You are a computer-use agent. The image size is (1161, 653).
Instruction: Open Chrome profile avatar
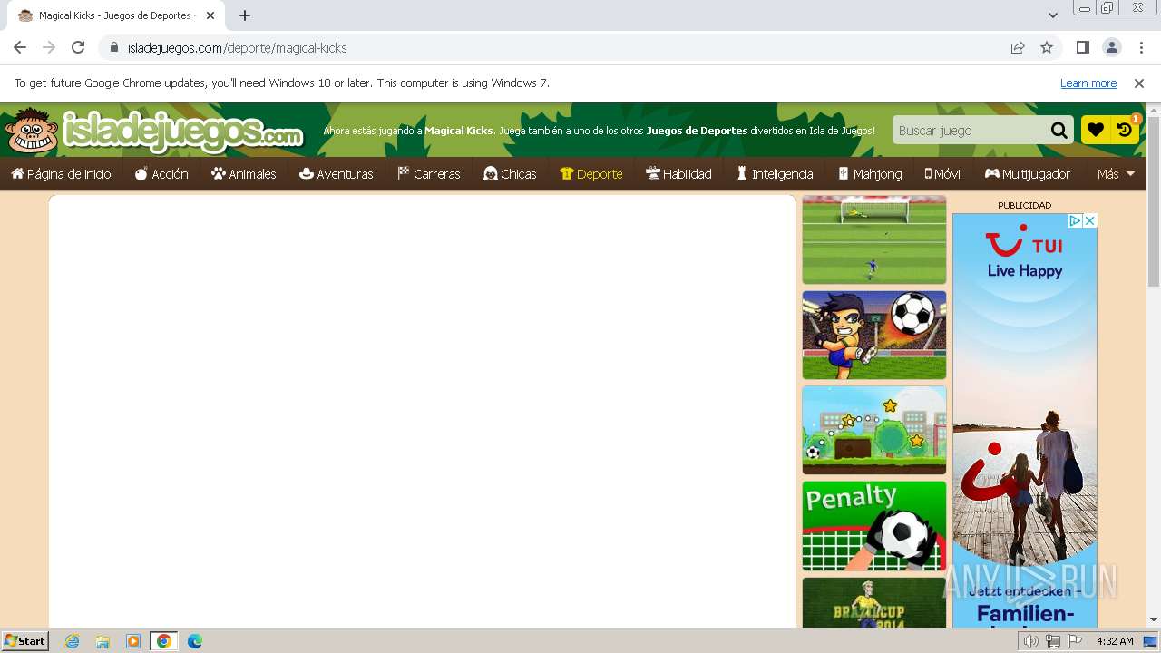(1112, 47)
